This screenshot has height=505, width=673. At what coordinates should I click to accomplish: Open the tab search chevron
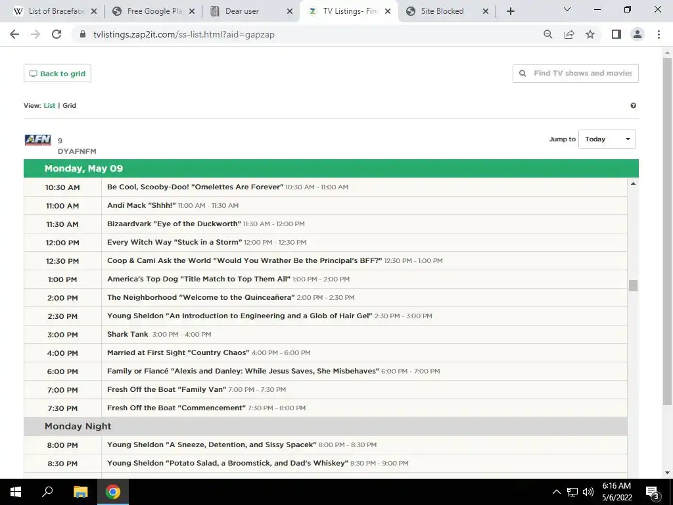tap(567, 9)
